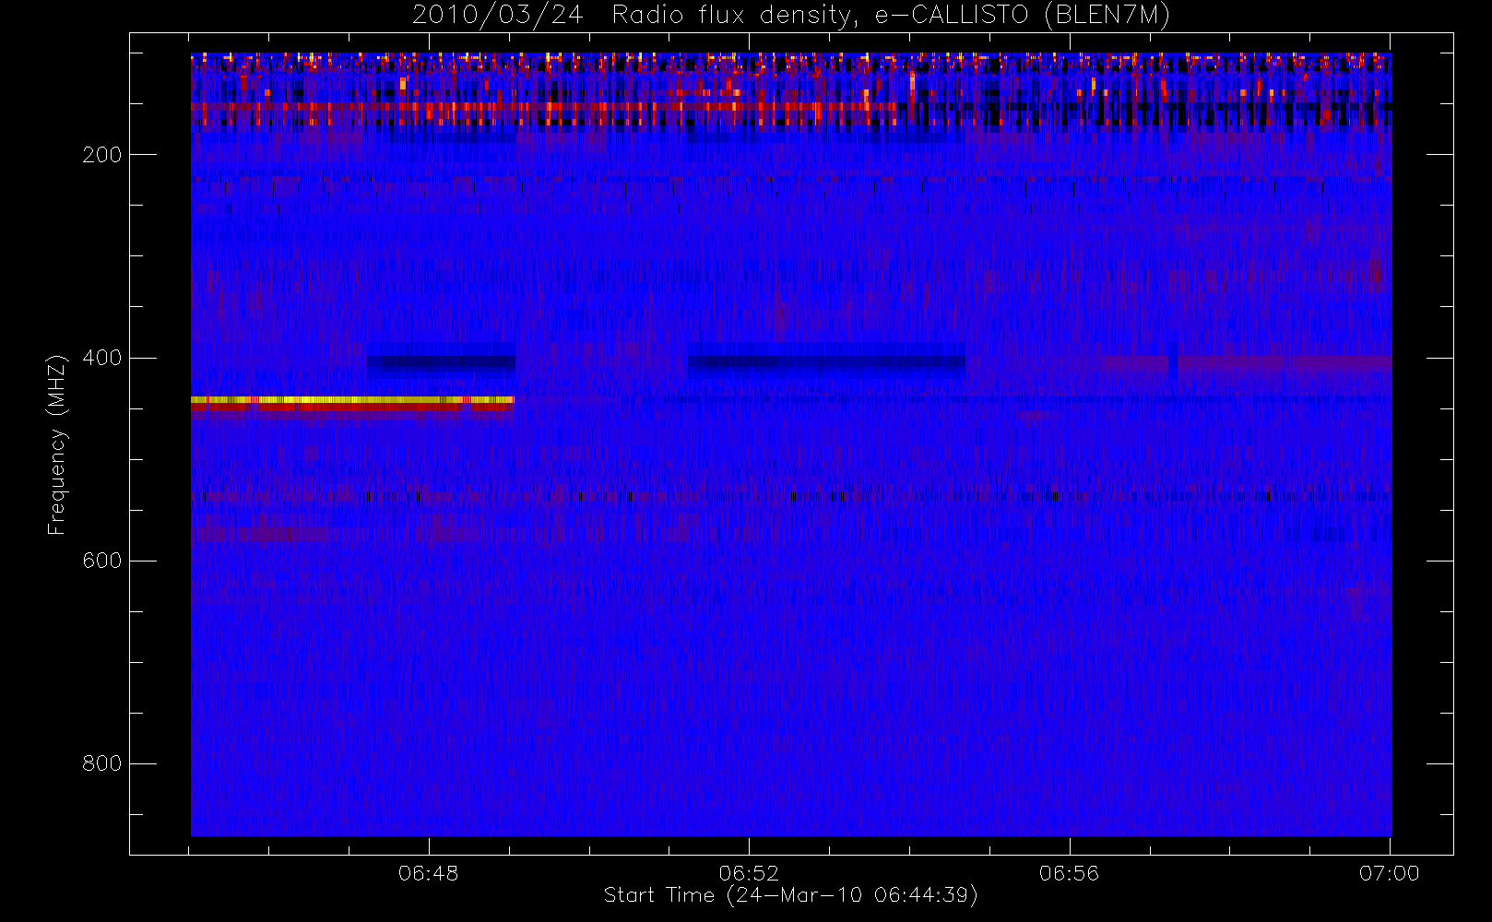
Task: Select the "Frequency (MHZ)" y-axis label
Action: coord(57,444)
